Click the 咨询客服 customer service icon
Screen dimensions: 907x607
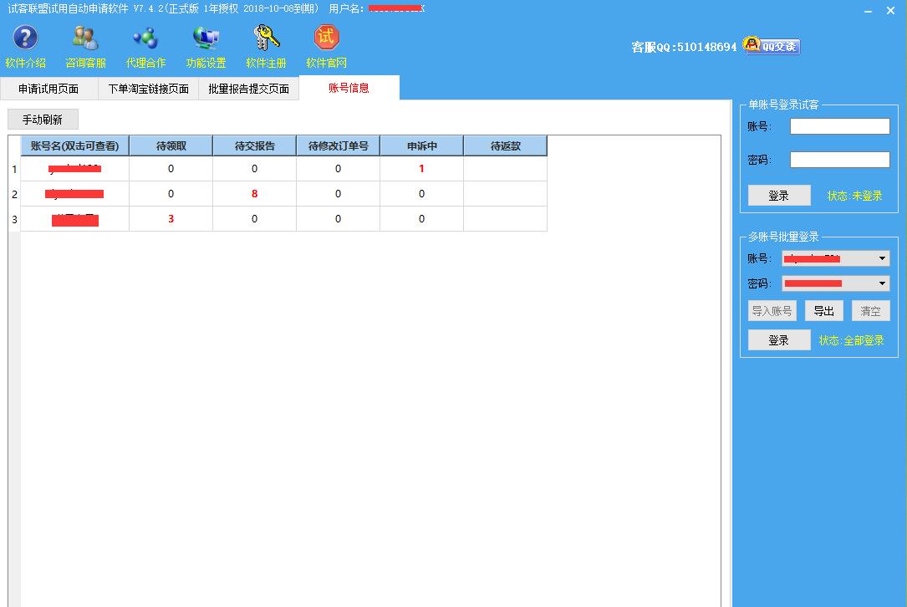click(85, 38)
